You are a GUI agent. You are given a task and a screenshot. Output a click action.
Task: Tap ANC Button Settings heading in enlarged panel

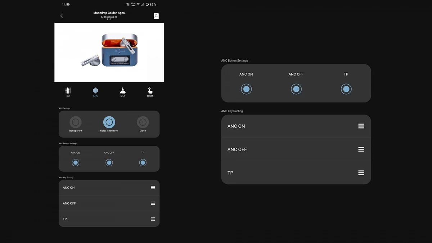235,60
